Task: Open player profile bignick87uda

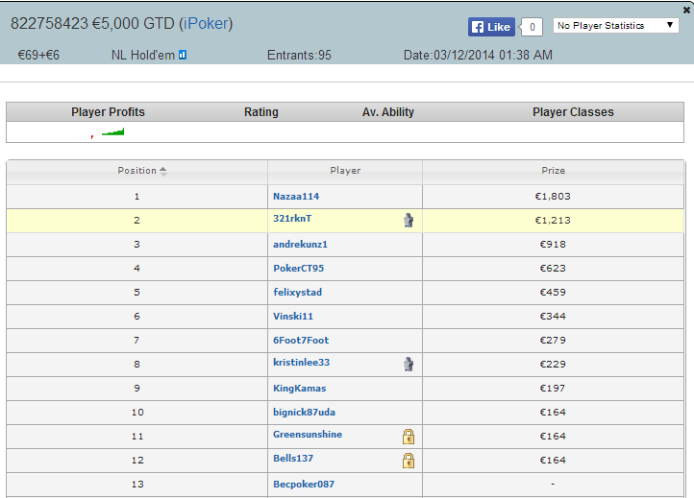Action: tap(304, 413)
